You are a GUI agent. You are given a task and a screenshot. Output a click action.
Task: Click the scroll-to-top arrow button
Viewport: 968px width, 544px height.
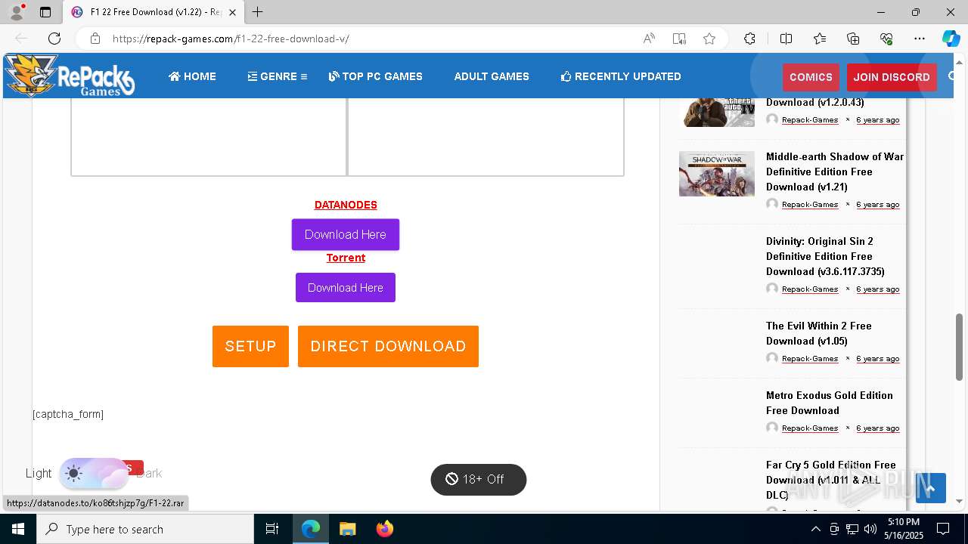pos(931,488)
